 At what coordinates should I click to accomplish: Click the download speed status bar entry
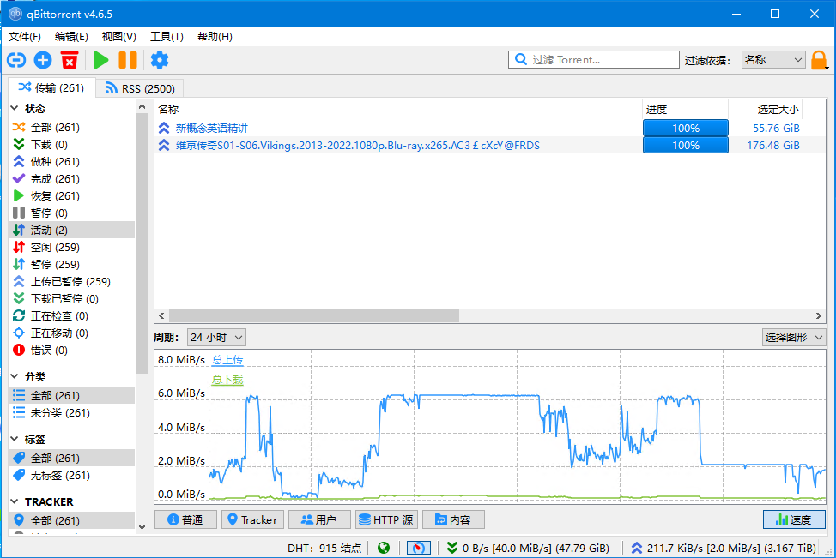pyautogui.click(x=528, y=548)
